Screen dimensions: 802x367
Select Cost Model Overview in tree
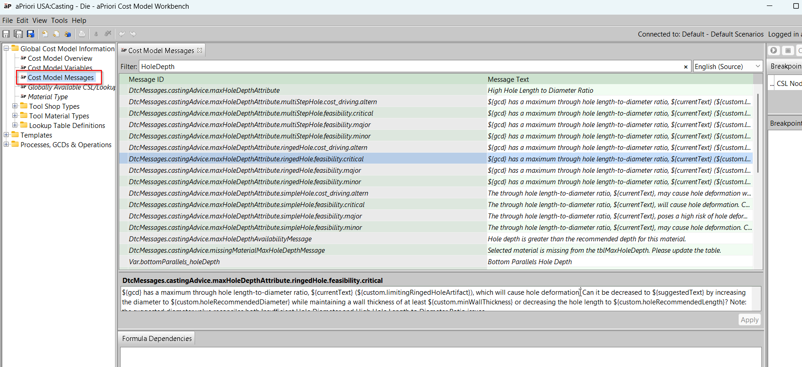(60, 58)
